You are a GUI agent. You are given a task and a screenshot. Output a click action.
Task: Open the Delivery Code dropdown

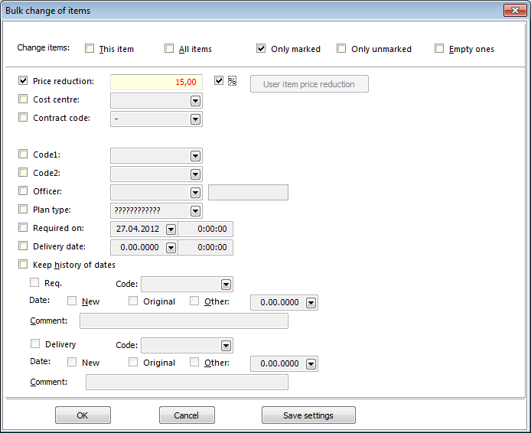click(226, 346)
